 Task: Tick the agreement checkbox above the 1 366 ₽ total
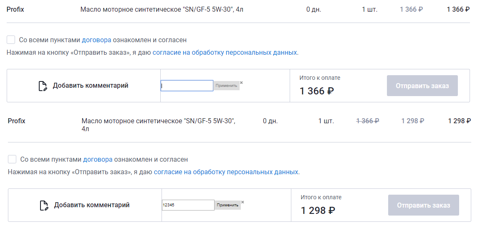[11, 40]
